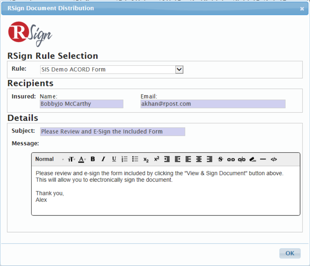The height and width of the screenshot is (266, 310).
Task: Click the Subject input field
Action: (x=112, y=131)
